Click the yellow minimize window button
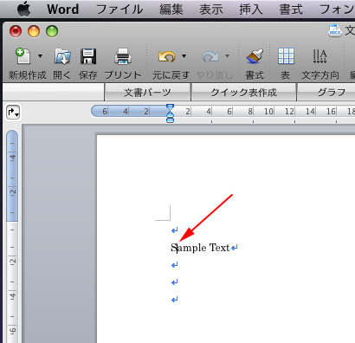The image size is (355, 343). 34,31
